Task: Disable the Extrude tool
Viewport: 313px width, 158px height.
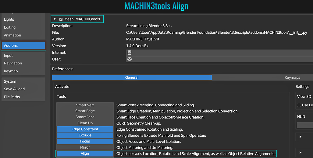Action: 85,135
